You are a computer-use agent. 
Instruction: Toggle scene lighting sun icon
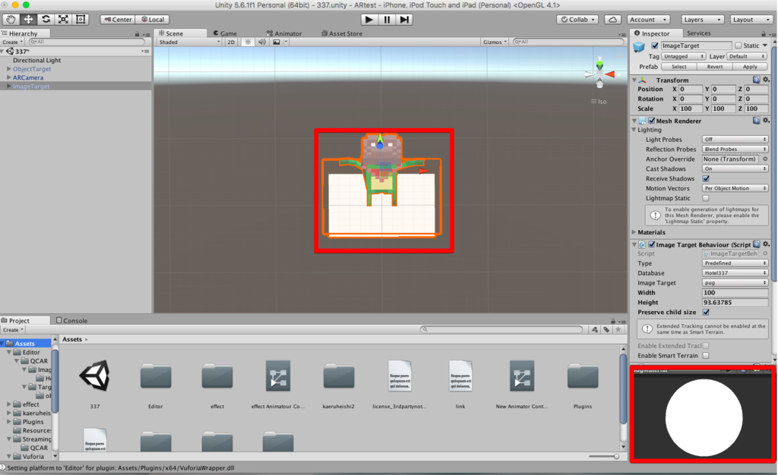(x=248, y=42)
